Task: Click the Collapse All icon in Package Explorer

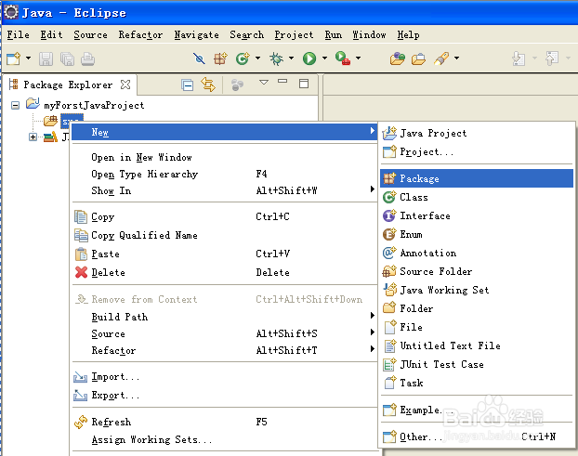Action: pos(188,85)
